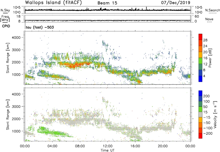Select the tau (fast) -503 text
The height and width of the screenshot is (152, 220).
pyautogui.click(x=40, y=27)
